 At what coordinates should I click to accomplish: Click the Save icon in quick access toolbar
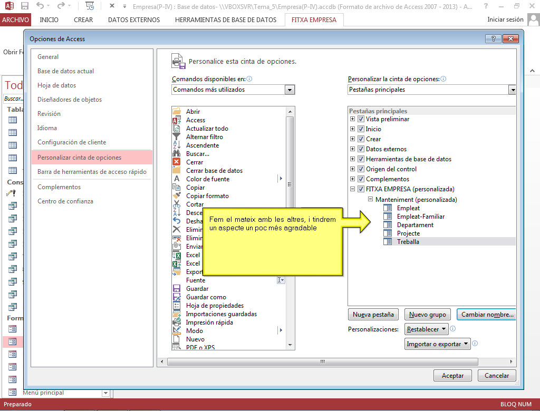[24, 6]
